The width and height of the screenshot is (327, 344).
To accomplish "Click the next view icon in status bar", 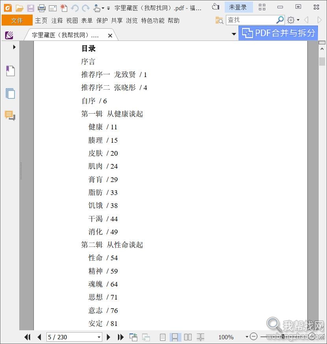I will pyautogui.click(x=146, y=337).
